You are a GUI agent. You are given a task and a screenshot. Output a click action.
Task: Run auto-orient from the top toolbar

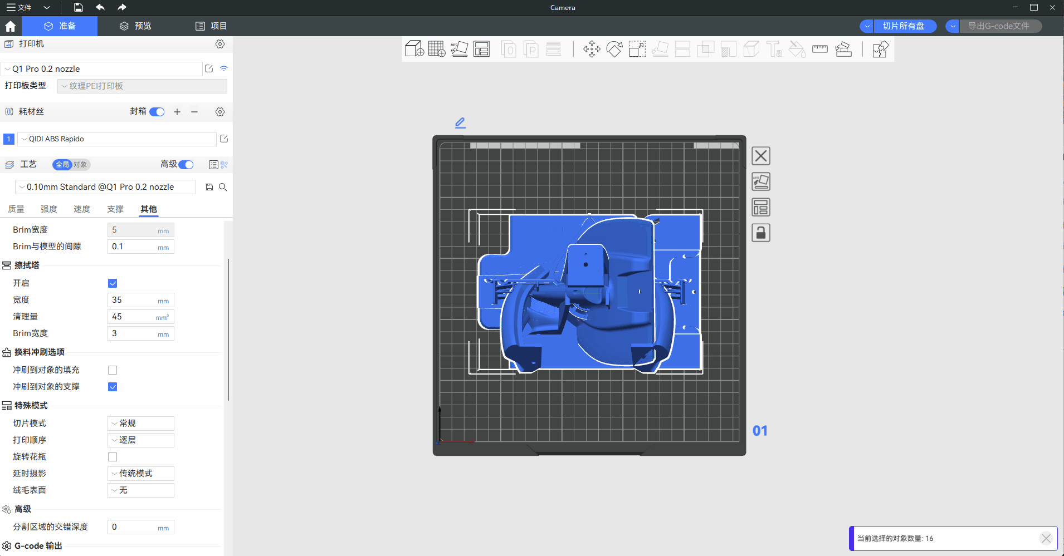(459, 50)
